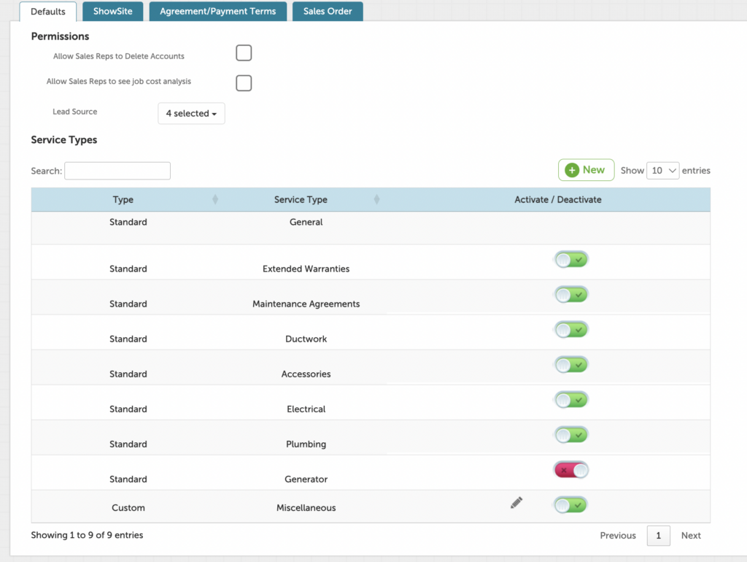Image resolution: width=747 pixels, height=562 pixels.
Task: Focus the Service Types search field
Action: [x=117, y=171]
